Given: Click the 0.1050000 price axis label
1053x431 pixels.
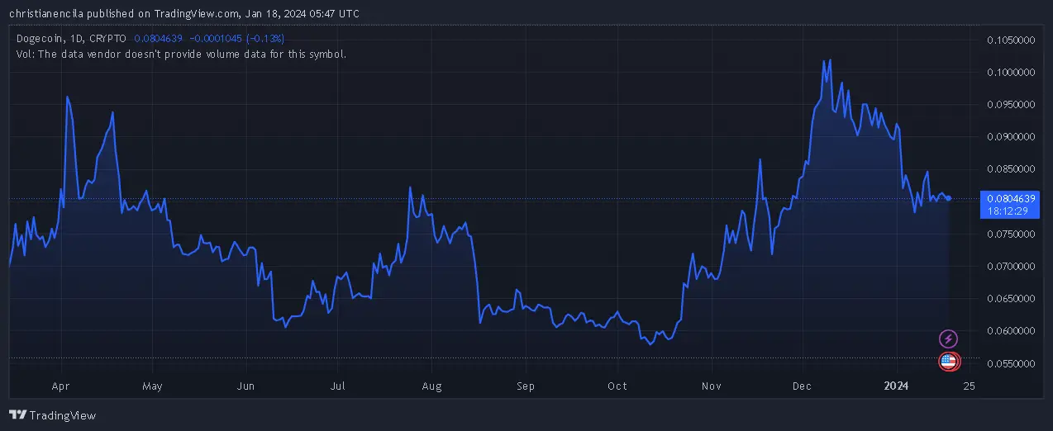Looking at the screenshot, I should pyautogui.click(x=1012, y=40).
